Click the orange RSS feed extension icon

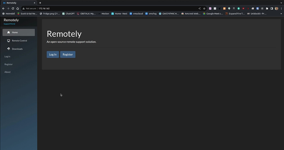[224, 9]
